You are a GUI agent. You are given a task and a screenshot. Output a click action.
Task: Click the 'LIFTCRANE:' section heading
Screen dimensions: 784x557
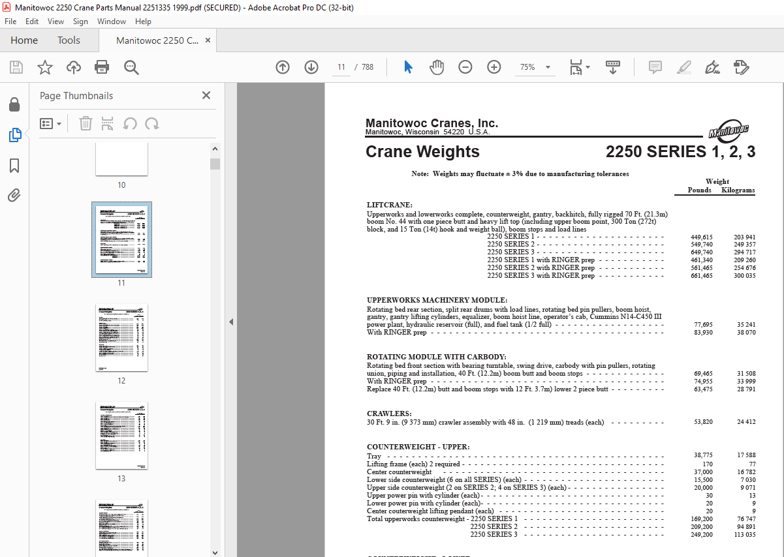click(390, 205)
